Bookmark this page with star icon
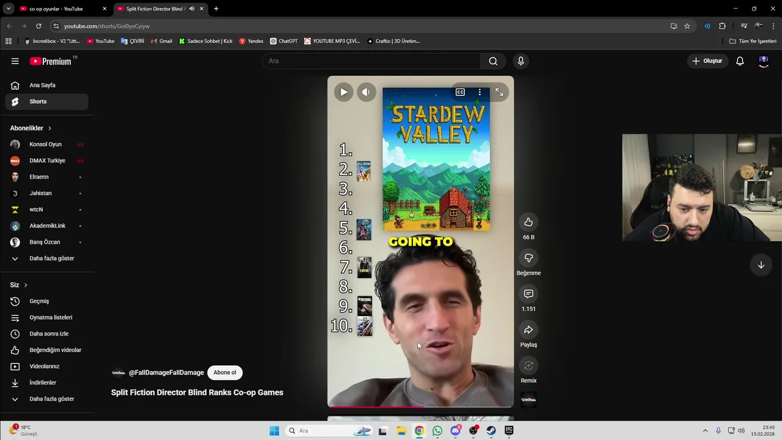Viewport: 782px width, 440px height. pyautogui.click(x=687, y=26)
